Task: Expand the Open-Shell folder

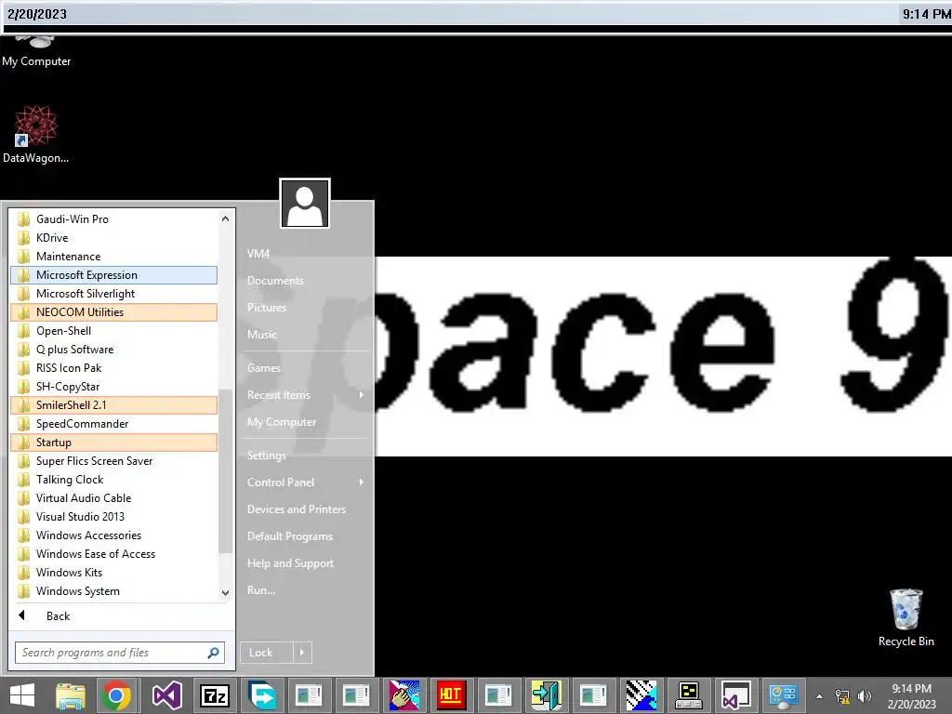Action: coord(114,331)
